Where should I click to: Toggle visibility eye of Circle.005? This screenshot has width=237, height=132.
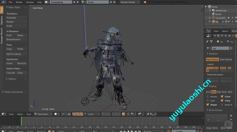229,18
